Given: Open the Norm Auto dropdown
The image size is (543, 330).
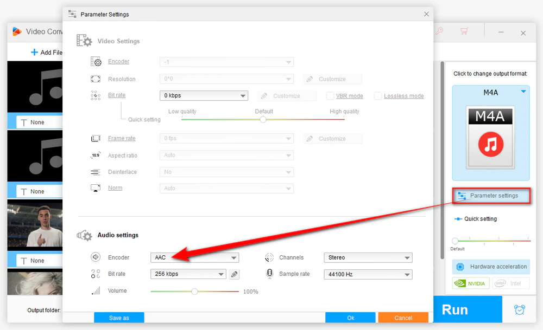Looking at the screenshot, I should (x=226, y=189).
